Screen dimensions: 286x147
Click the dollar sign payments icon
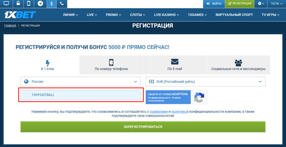[x=51, y=4]
